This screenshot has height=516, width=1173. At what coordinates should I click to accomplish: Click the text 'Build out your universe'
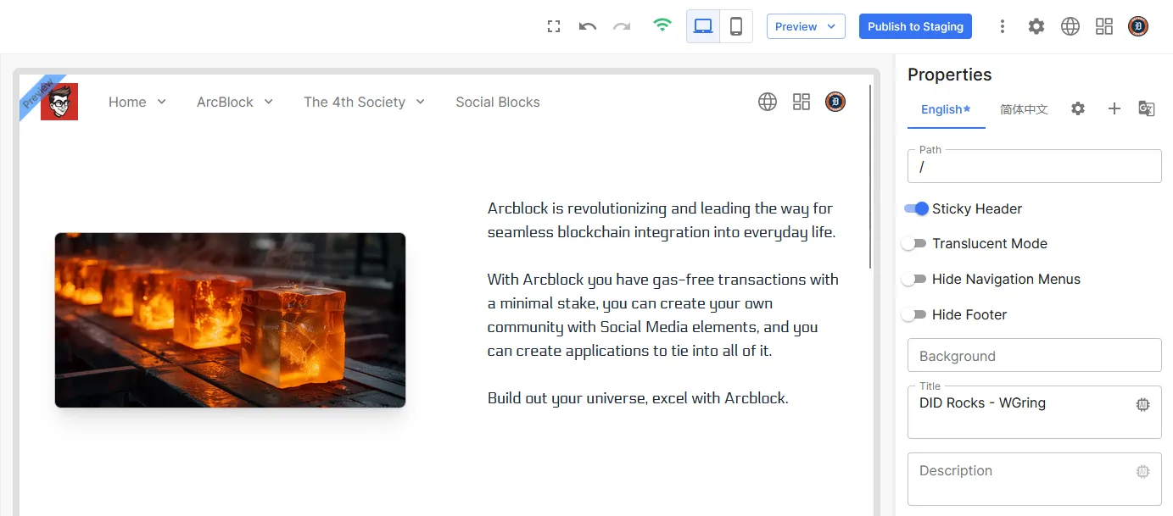tap(638, 398)
